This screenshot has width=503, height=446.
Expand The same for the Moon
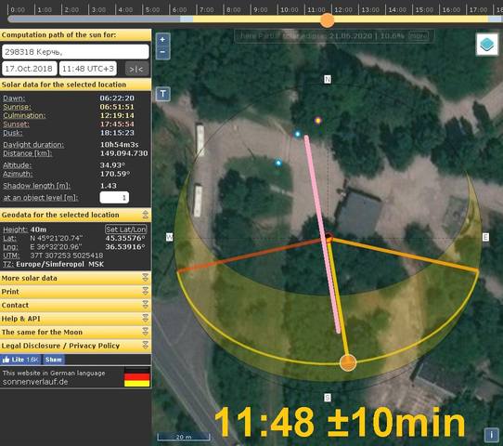click(x=75, y=332)
